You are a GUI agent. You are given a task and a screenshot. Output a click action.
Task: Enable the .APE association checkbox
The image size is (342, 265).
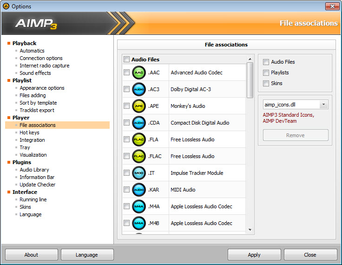click(x=126, y=106)
